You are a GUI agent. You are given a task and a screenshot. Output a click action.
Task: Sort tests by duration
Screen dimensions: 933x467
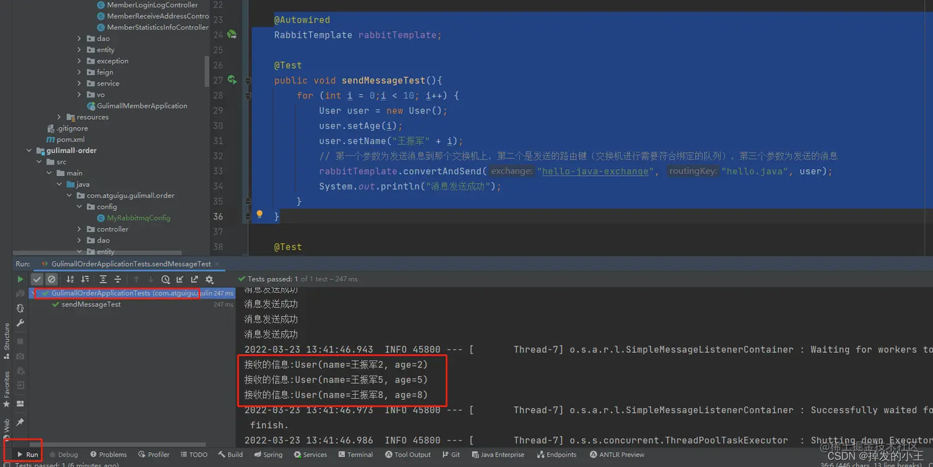pyautogui.click(x=85, y=279)
